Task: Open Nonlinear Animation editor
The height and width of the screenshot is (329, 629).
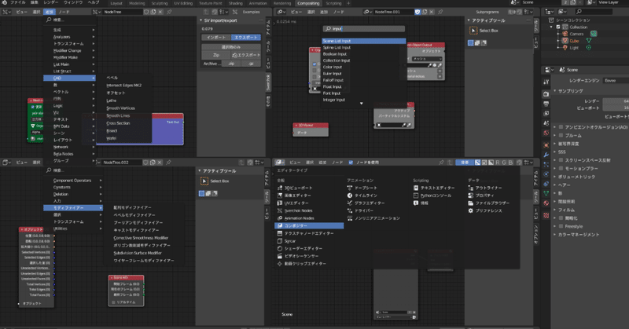Action: (x=373, y=218)
